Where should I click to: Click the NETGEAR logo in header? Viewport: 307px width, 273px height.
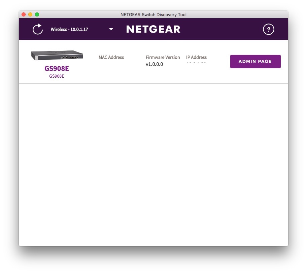(153, 29)
